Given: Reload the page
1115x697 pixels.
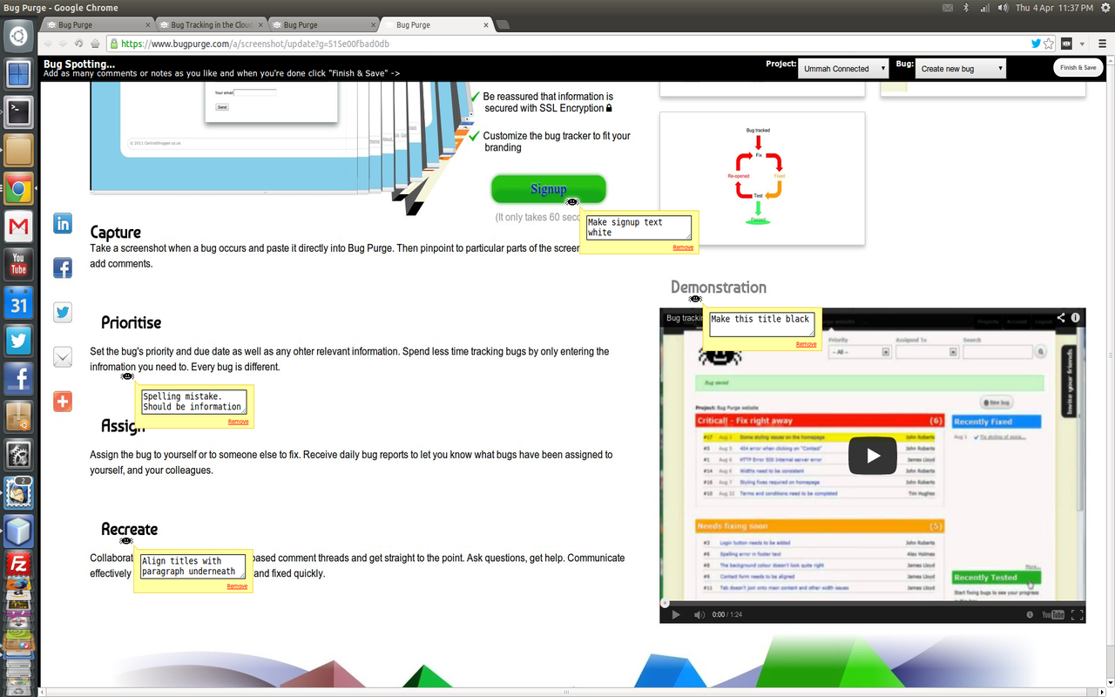Looking at the screenshot, I should pyautogui.click(x=79, y=44).
